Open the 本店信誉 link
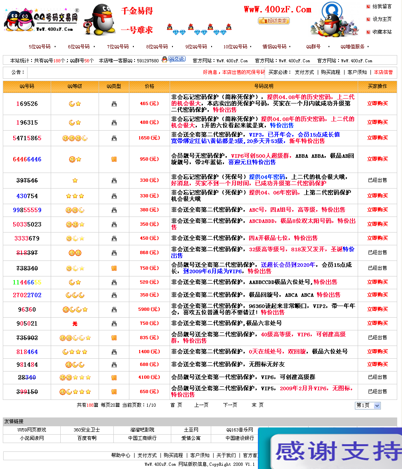The height and width of the screenshot is (469, 402). [383, 72]
